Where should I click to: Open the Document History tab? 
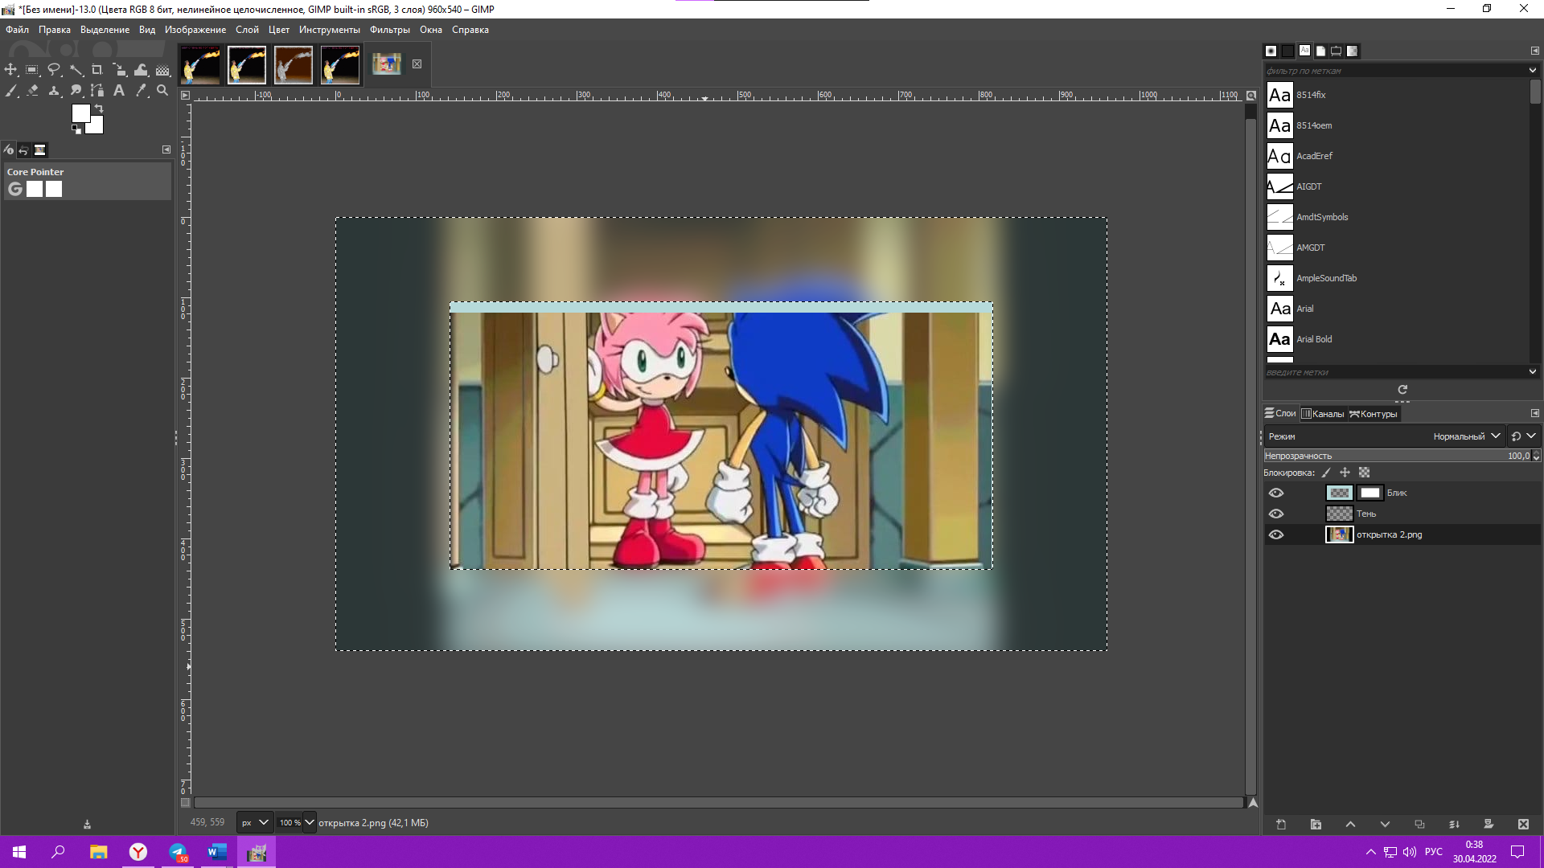click(1320, 51)
